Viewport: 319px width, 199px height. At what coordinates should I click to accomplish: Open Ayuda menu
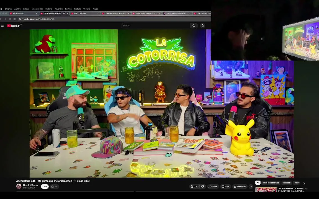tap(95, 9)
